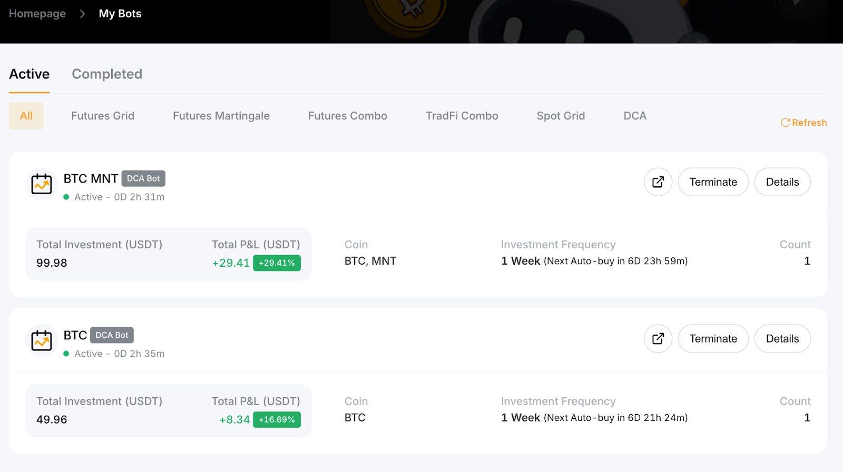Click the breadcrumb chevron after Homepage

(82, 14)
